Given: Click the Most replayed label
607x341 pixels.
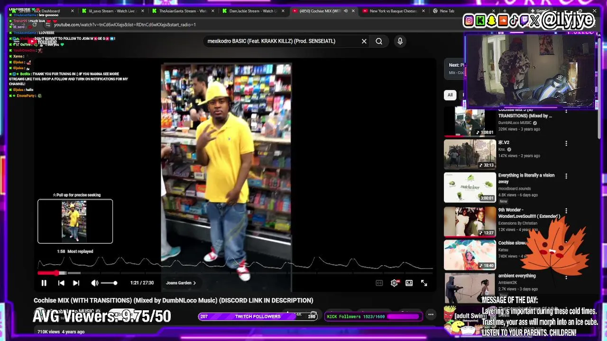Looking at the screenshot, I should point(80,251).
